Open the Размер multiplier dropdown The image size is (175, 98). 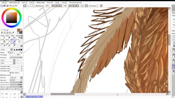[x=8, y=53]
